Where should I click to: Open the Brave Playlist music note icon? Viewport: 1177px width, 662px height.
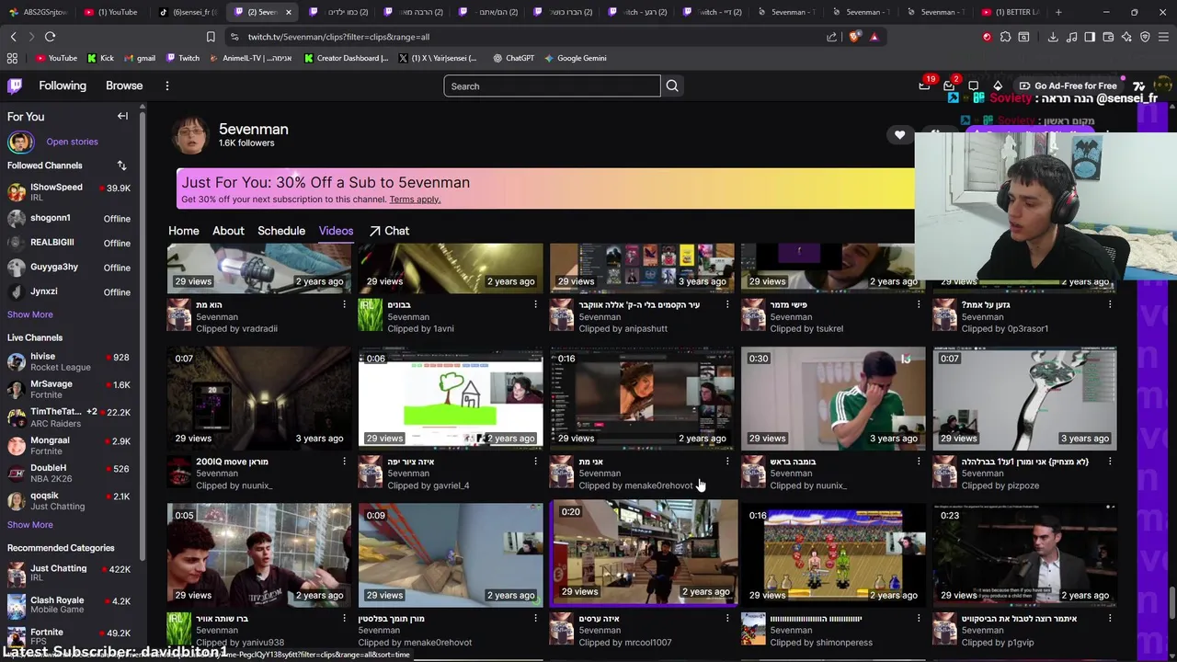click(x=1071, y=37)
